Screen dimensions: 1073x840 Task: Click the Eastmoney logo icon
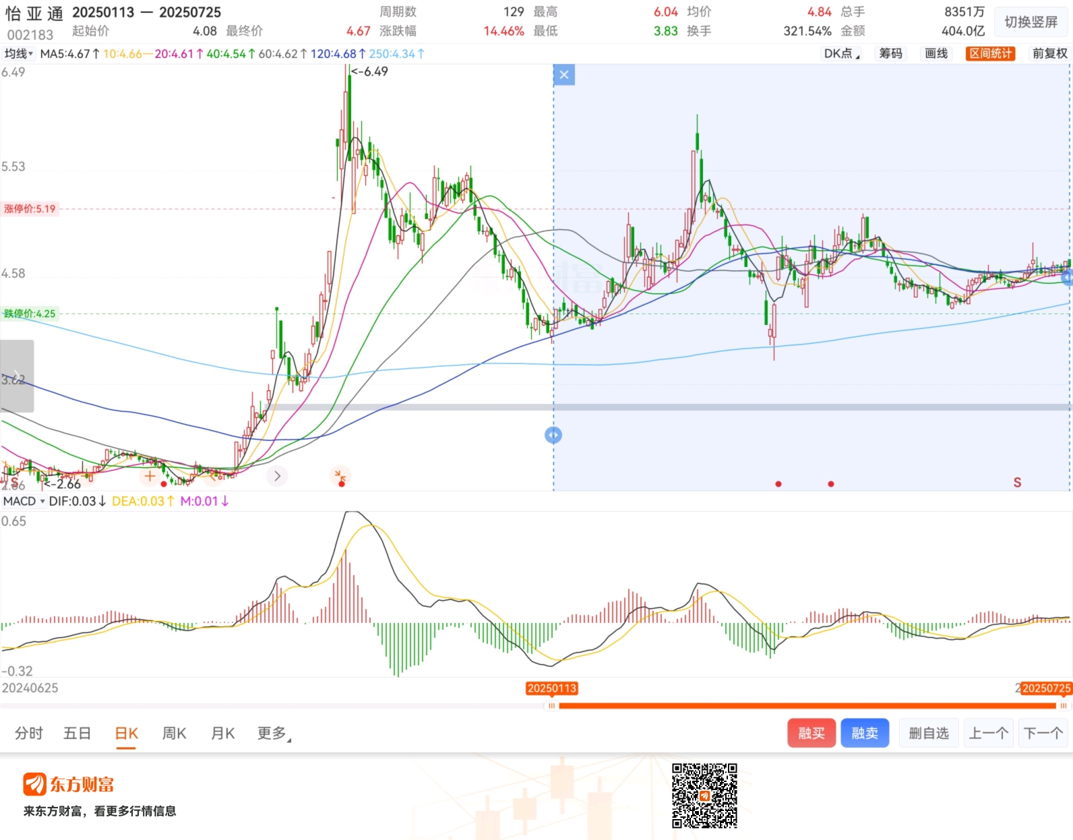point(35,784)
